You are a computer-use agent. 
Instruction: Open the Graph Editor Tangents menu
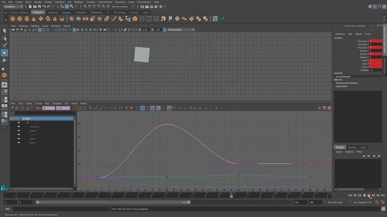click(x=57, y=104)
